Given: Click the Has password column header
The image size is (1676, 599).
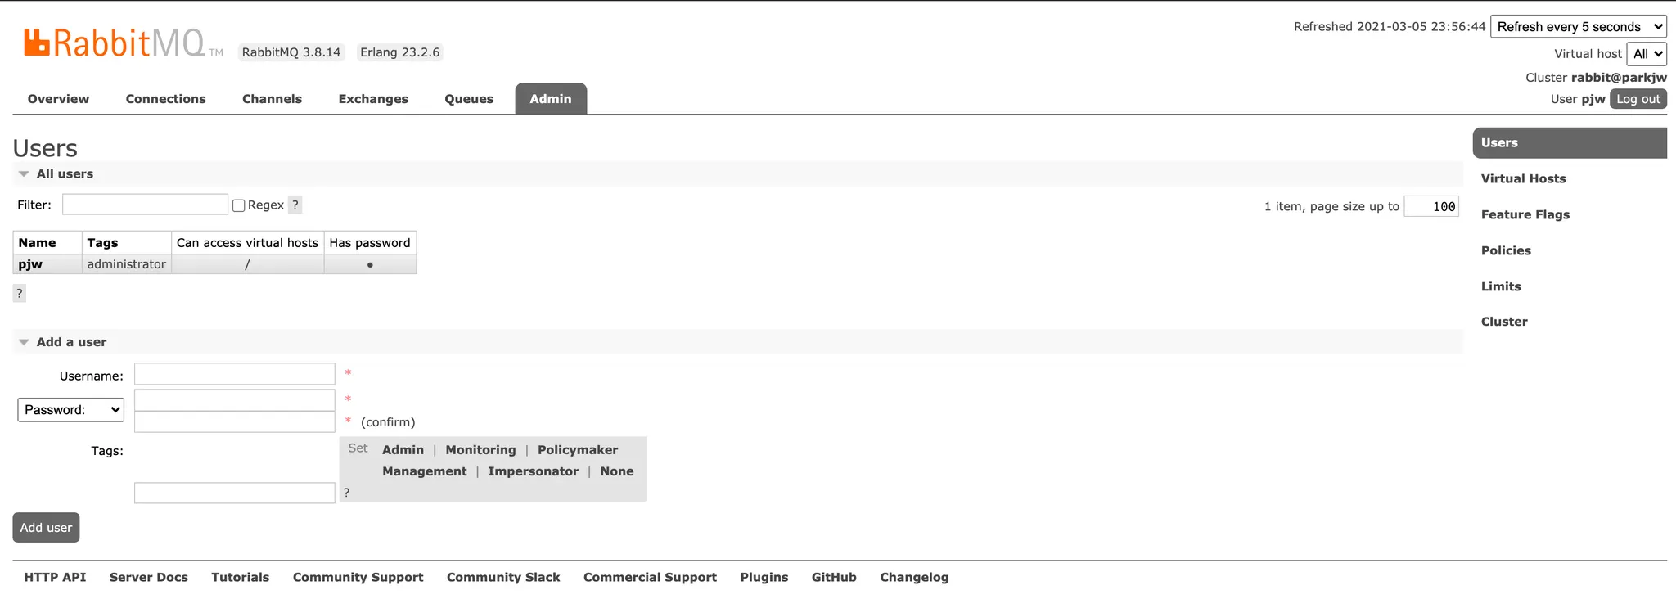Looking at the screenshot, I should click(x=370, y=243).
